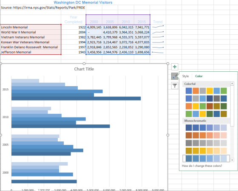The width and height of the screenshot is (238, 191).
Task: Click the 2000 axis label on chart
Action: point(6,172)
